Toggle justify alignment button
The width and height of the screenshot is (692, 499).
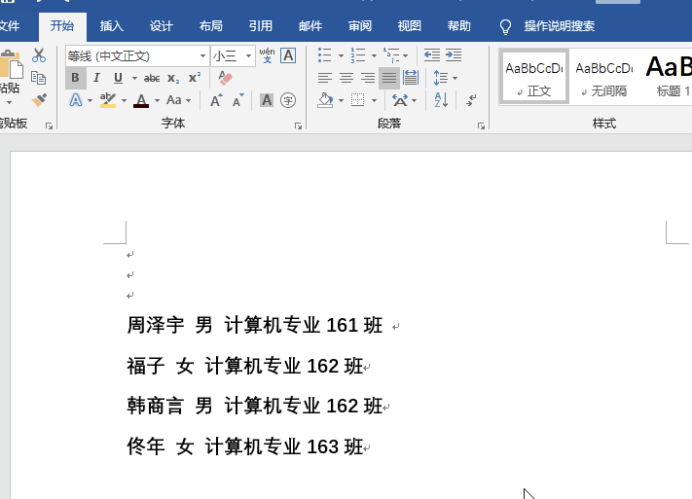pyautogui.click(x=389, y=78)
